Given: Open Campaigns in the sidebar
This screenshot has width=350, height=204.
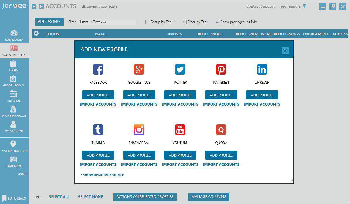Looking at the screenshot, I should coord(14,162).
